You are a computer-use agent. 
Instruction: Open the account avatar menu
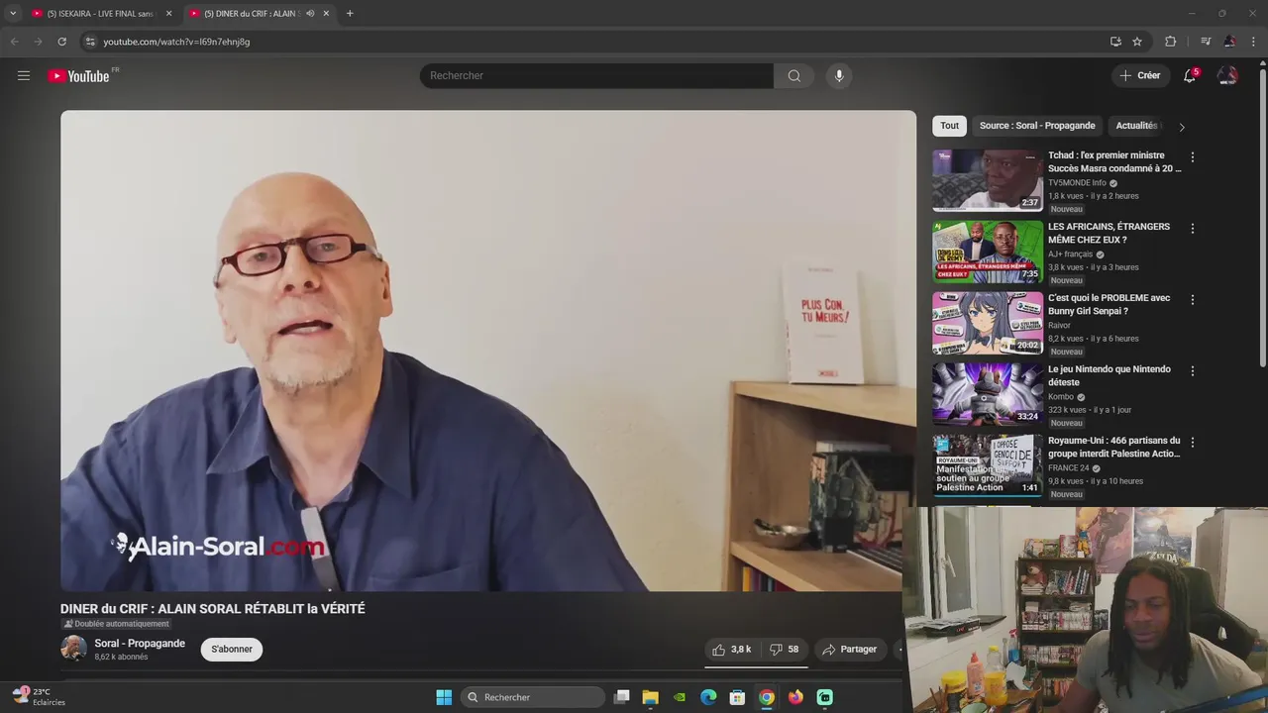[x=1227, y=75]
